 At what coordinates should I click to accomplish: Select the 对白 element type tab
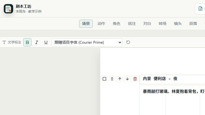click(x=147, y=23)
